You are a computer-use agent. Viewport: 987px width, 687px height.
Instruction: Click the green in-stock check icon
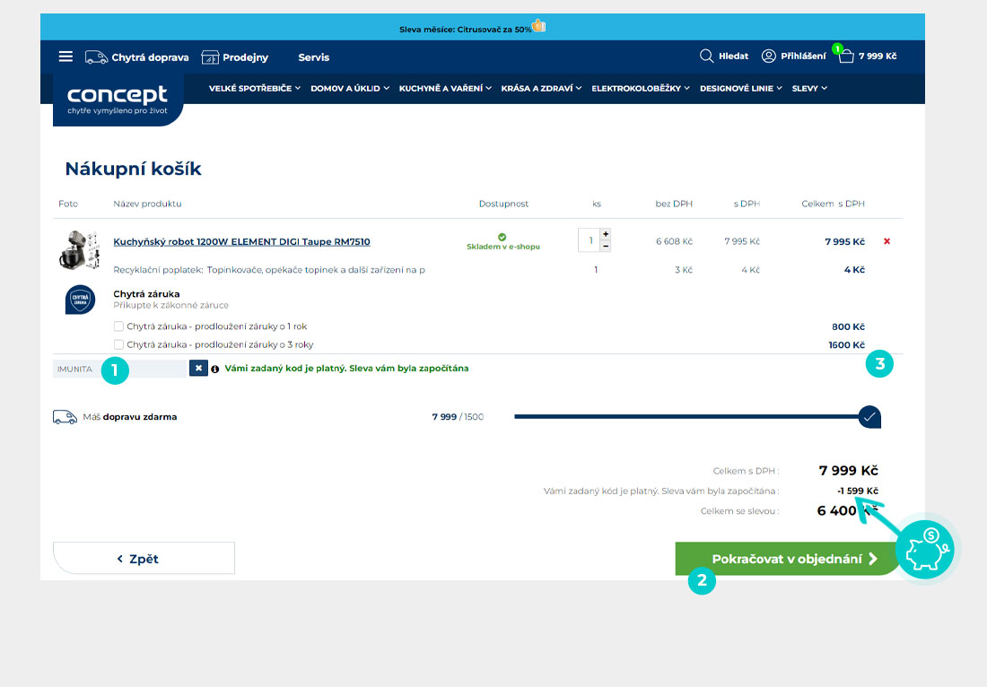[502, 237]
